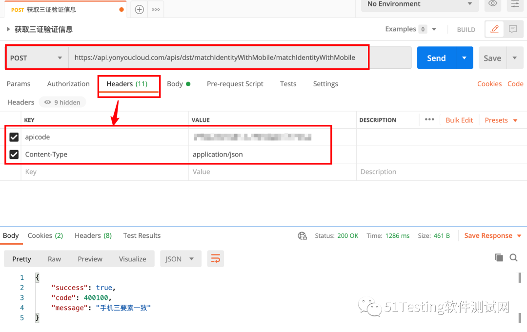Uncheck the apicode header row
This screenshot has height=332, width=527.
point(14,137)
